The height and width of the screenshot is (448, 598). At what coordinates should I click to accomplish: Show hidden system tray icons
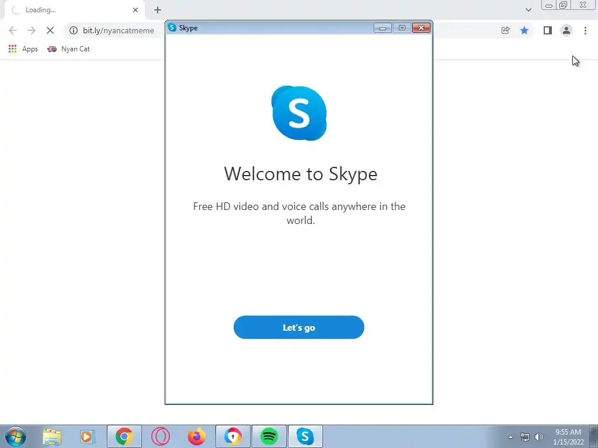[x=510, y=437]
